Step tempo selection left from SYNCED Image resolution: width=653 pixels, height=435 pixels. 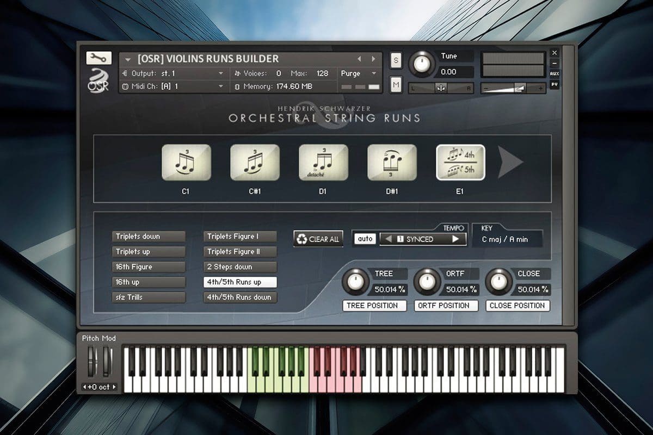(x=389, y=239)
